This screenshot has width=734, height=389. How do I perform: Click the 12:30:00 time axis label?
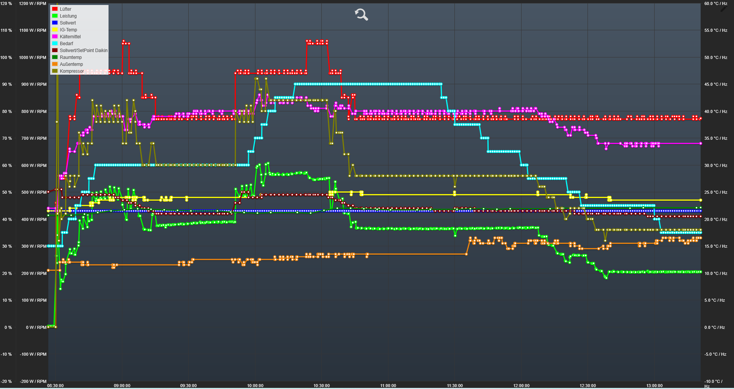pos(588,386)
